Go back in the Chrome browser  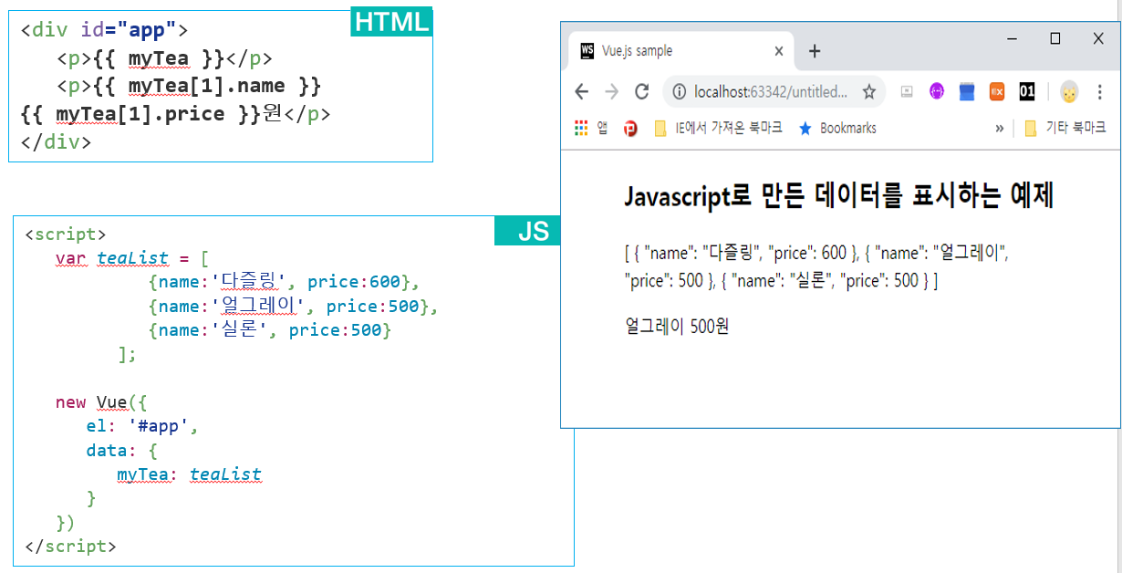pos(581,91)
